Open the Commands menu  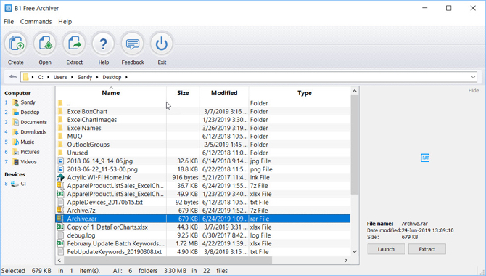36,22
